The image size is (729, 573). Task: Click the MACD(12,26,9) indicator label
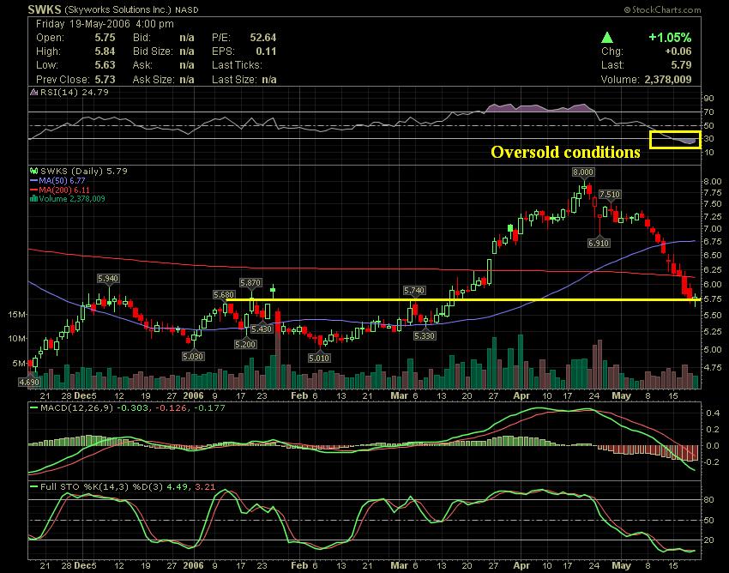(x=76, y=408)
